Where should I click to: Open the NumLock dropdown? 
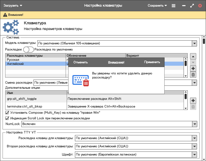(x=194, y=124)
